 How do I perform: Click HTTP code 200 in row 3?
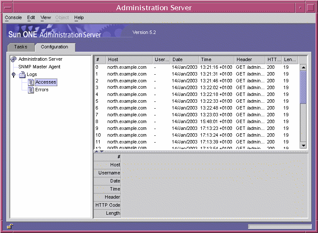271,87
